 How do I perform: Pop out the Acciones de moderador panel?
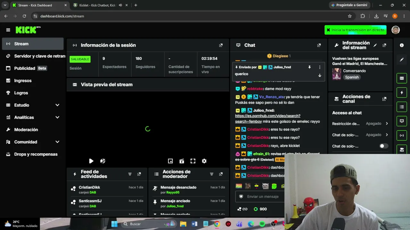click(221, 174)
